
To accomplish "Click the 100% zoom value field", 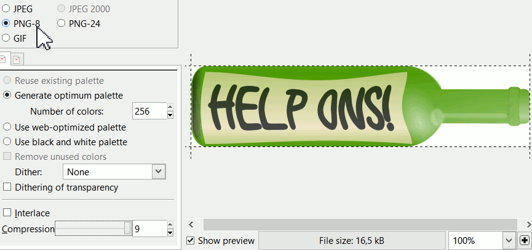I will pyautogui.click(x=475, y=241).
